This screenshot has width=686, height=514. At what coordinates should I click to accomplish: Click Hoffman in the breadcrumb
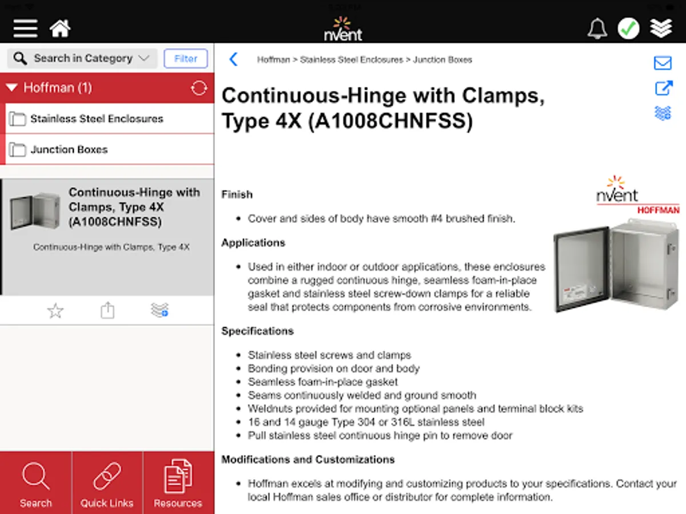tap(273, 59)
